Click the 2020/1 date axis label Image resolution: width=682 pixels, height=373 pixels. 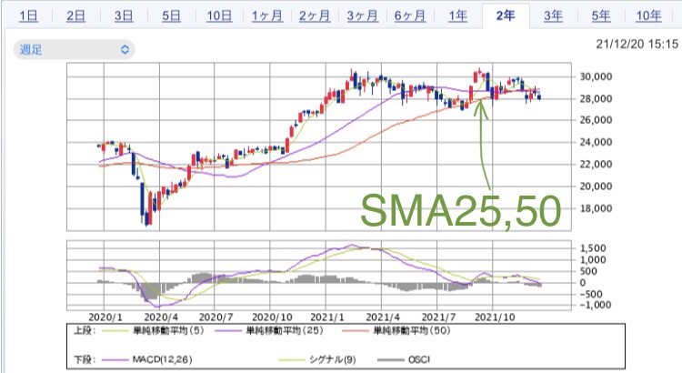(x=105, y=318)
